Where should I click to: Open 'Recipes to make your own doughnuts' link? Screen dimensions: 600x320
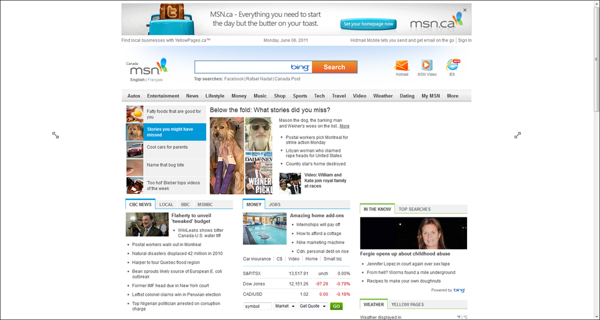coord(404,281)
